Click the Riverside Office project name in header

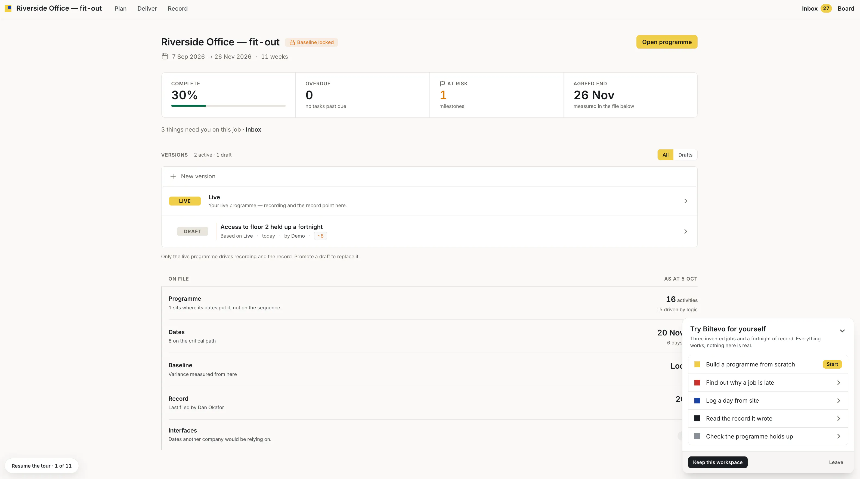(59, 8)
